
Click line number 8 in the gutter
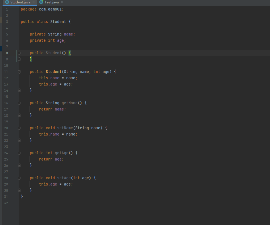pyautogui.click(x=7, y=53)
